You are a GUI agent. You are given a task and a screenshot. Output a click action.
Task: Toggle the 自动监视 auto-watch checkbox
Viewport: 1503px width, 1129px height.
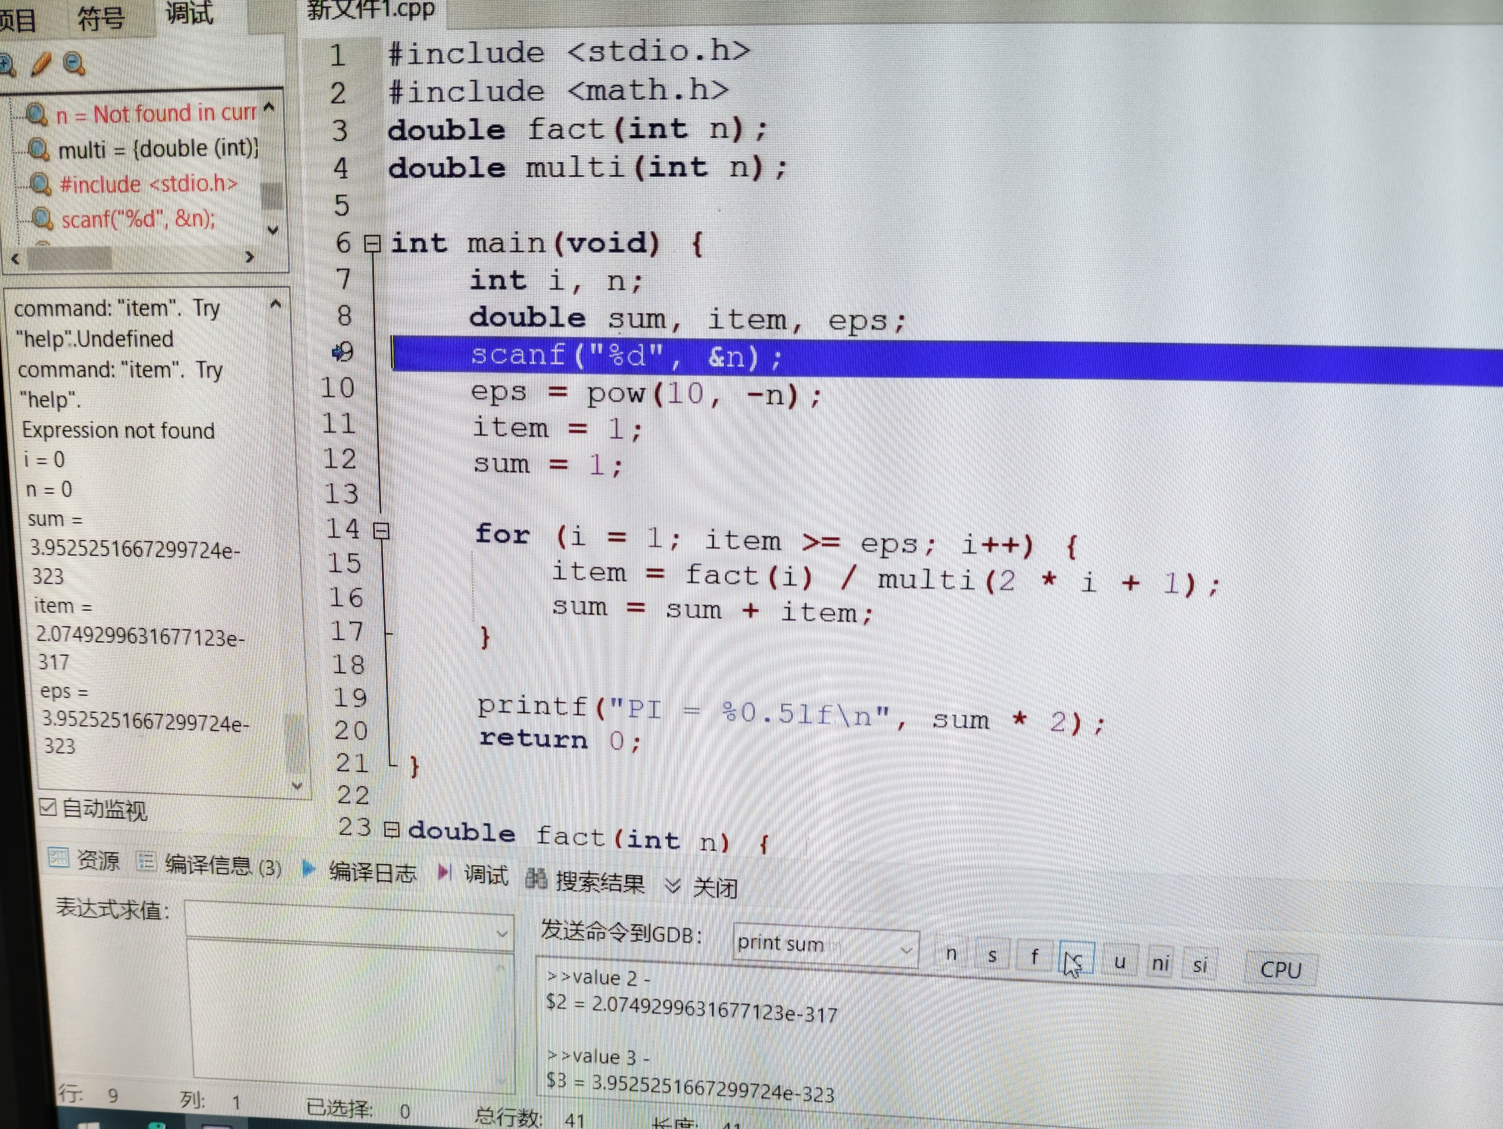click(x=48, y=807)
